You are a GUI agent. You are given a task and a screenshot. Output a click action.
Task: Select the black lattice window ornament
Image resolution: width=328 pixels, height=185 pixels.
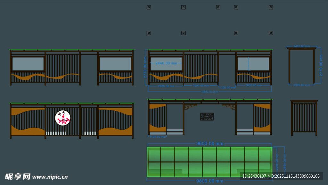[x=207, y=117]
